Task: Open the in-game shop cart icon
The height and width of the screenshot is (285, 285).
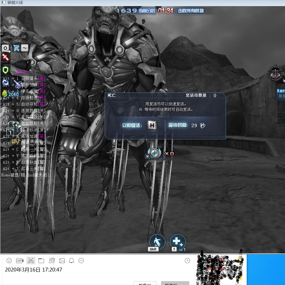Action: pos(16,48)
